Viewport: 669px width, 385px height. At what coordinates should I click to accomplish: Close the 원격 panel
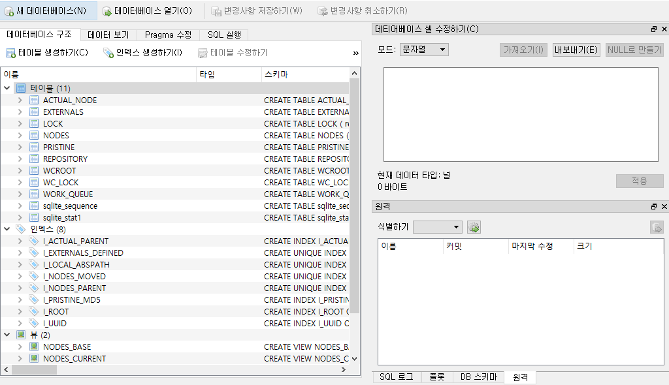click(x=664, y=206)
